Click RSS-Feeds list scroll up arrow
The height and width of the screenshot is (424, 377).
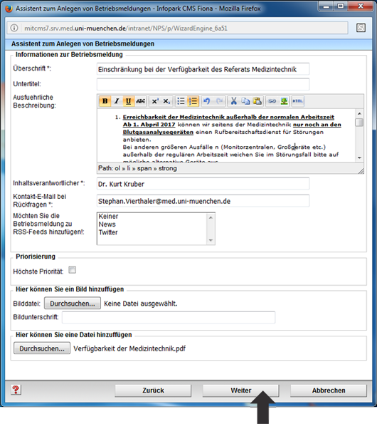click(211, 217)
